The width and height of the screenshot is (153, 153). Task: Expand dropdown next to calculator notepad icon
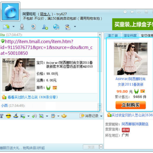[x=58, y=116]
